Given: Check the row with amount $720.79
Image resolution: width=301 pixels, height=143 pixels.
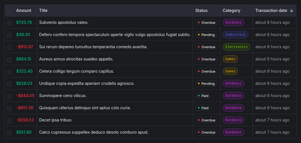Looking at the screenshot, I should click(x=9, y=23).
